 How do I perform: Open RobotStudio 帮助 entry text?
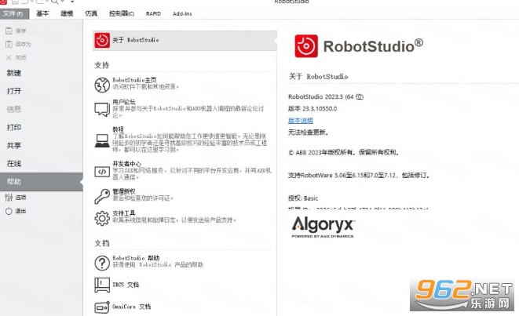click(x=136, y=258)
